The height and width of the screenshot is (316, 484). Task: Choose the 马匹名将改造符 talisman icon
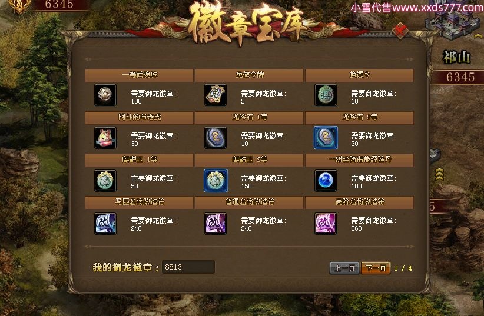pos(105,224)
